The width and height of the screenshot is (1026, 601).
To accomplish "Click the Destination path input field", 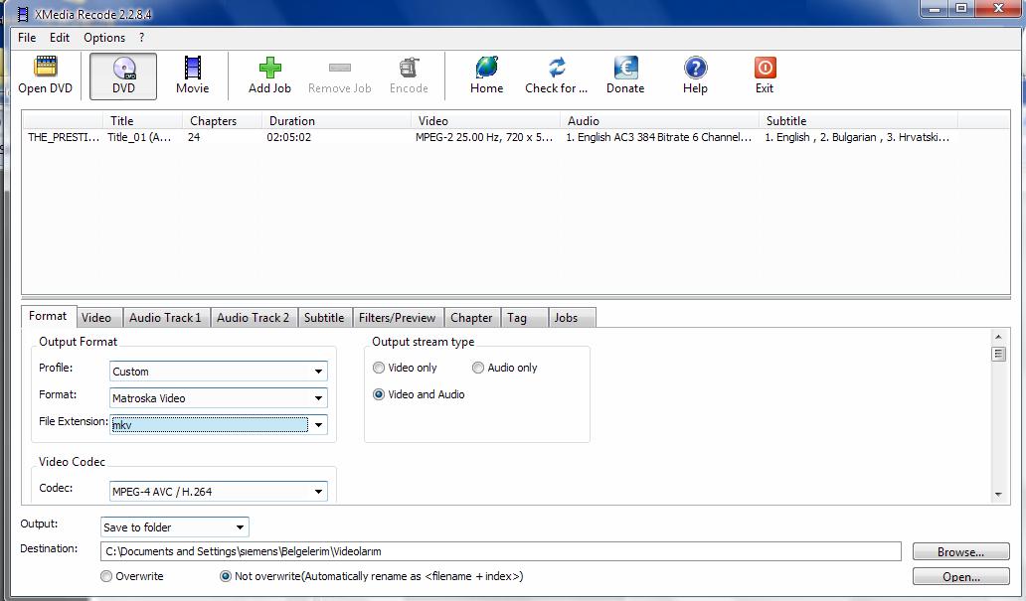I will click(x=500, y=551).
